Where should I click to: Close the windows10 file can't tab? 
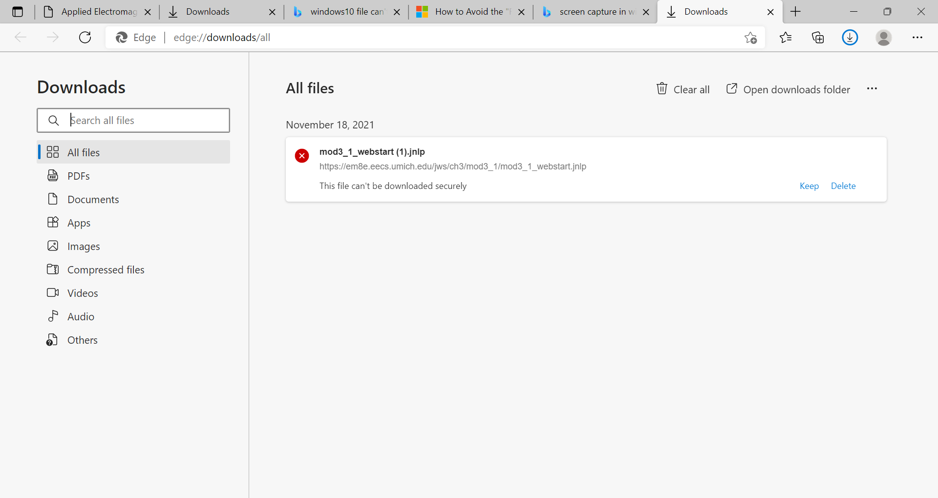point(397,12)
